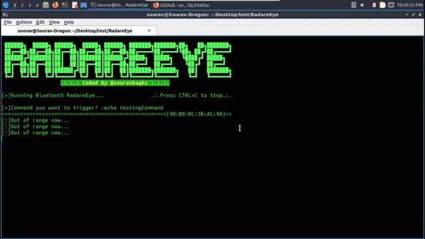
Task: Open the network connection tray icon
Action: pyautogui.click(x=391, y=5)
